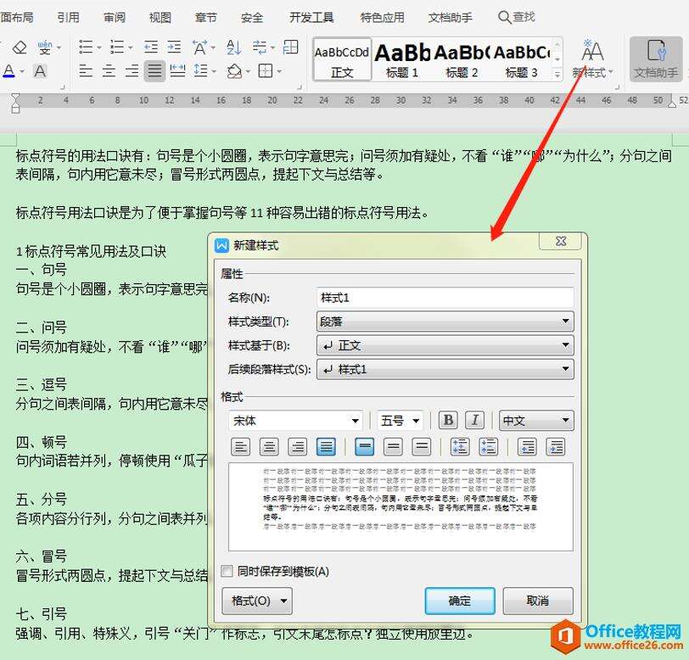Click the Chinese layout text-width icon
This screenshot has height=660, width=689.
pos(200,47)
